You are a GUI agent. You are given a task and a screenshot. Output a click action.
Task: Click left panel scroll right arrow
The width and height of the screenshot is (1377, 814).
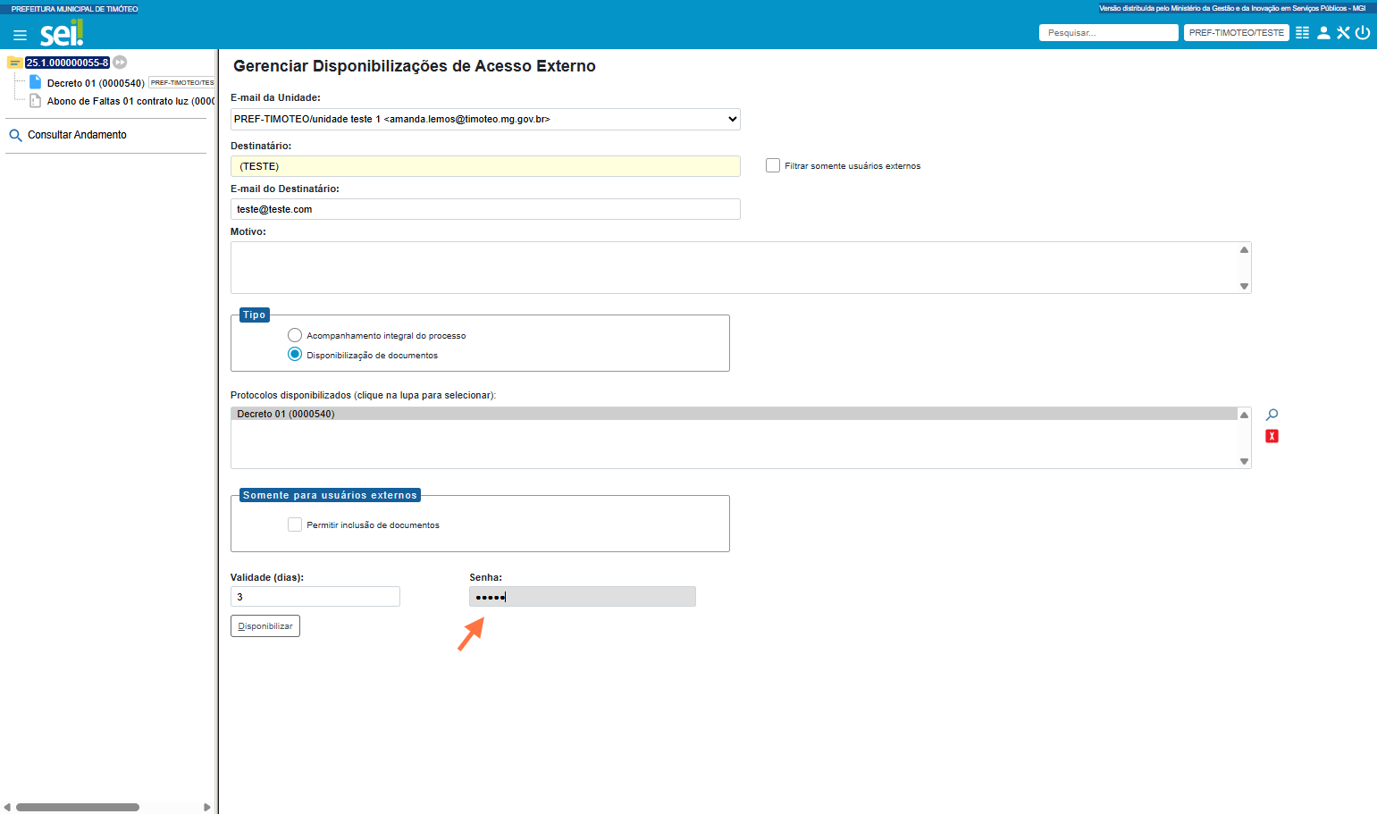[207, 807]
